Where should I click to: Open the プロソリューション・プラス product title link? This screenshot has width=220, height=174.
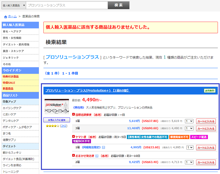(88, 90)
